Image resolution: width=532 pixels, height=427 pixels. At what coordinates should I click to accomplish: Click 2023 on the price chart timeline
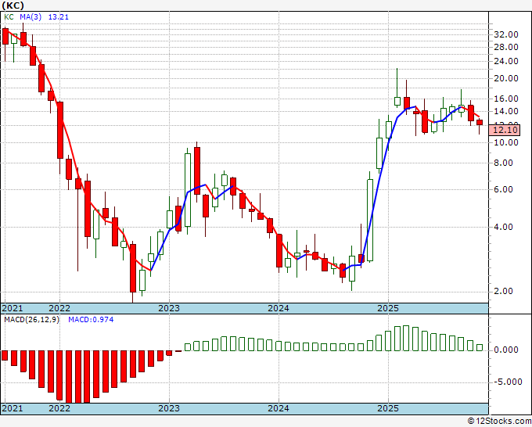pyautogui.click(x=169, y=308)
